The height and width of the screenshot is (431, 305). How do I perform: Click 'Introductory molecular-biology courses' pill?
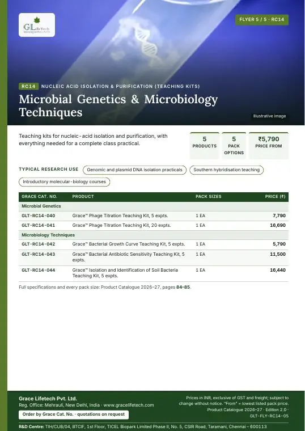(x=64, y=182)
